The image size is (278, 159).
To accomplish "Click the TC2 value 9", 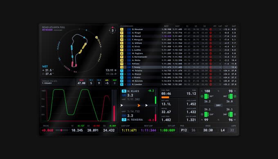I will [x=99, y=83].
